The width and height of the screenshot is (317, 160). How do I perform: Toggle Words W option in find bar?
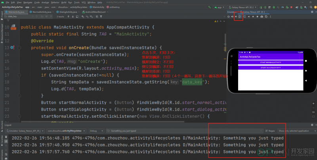pyautogui.click(x=46, y=17)
